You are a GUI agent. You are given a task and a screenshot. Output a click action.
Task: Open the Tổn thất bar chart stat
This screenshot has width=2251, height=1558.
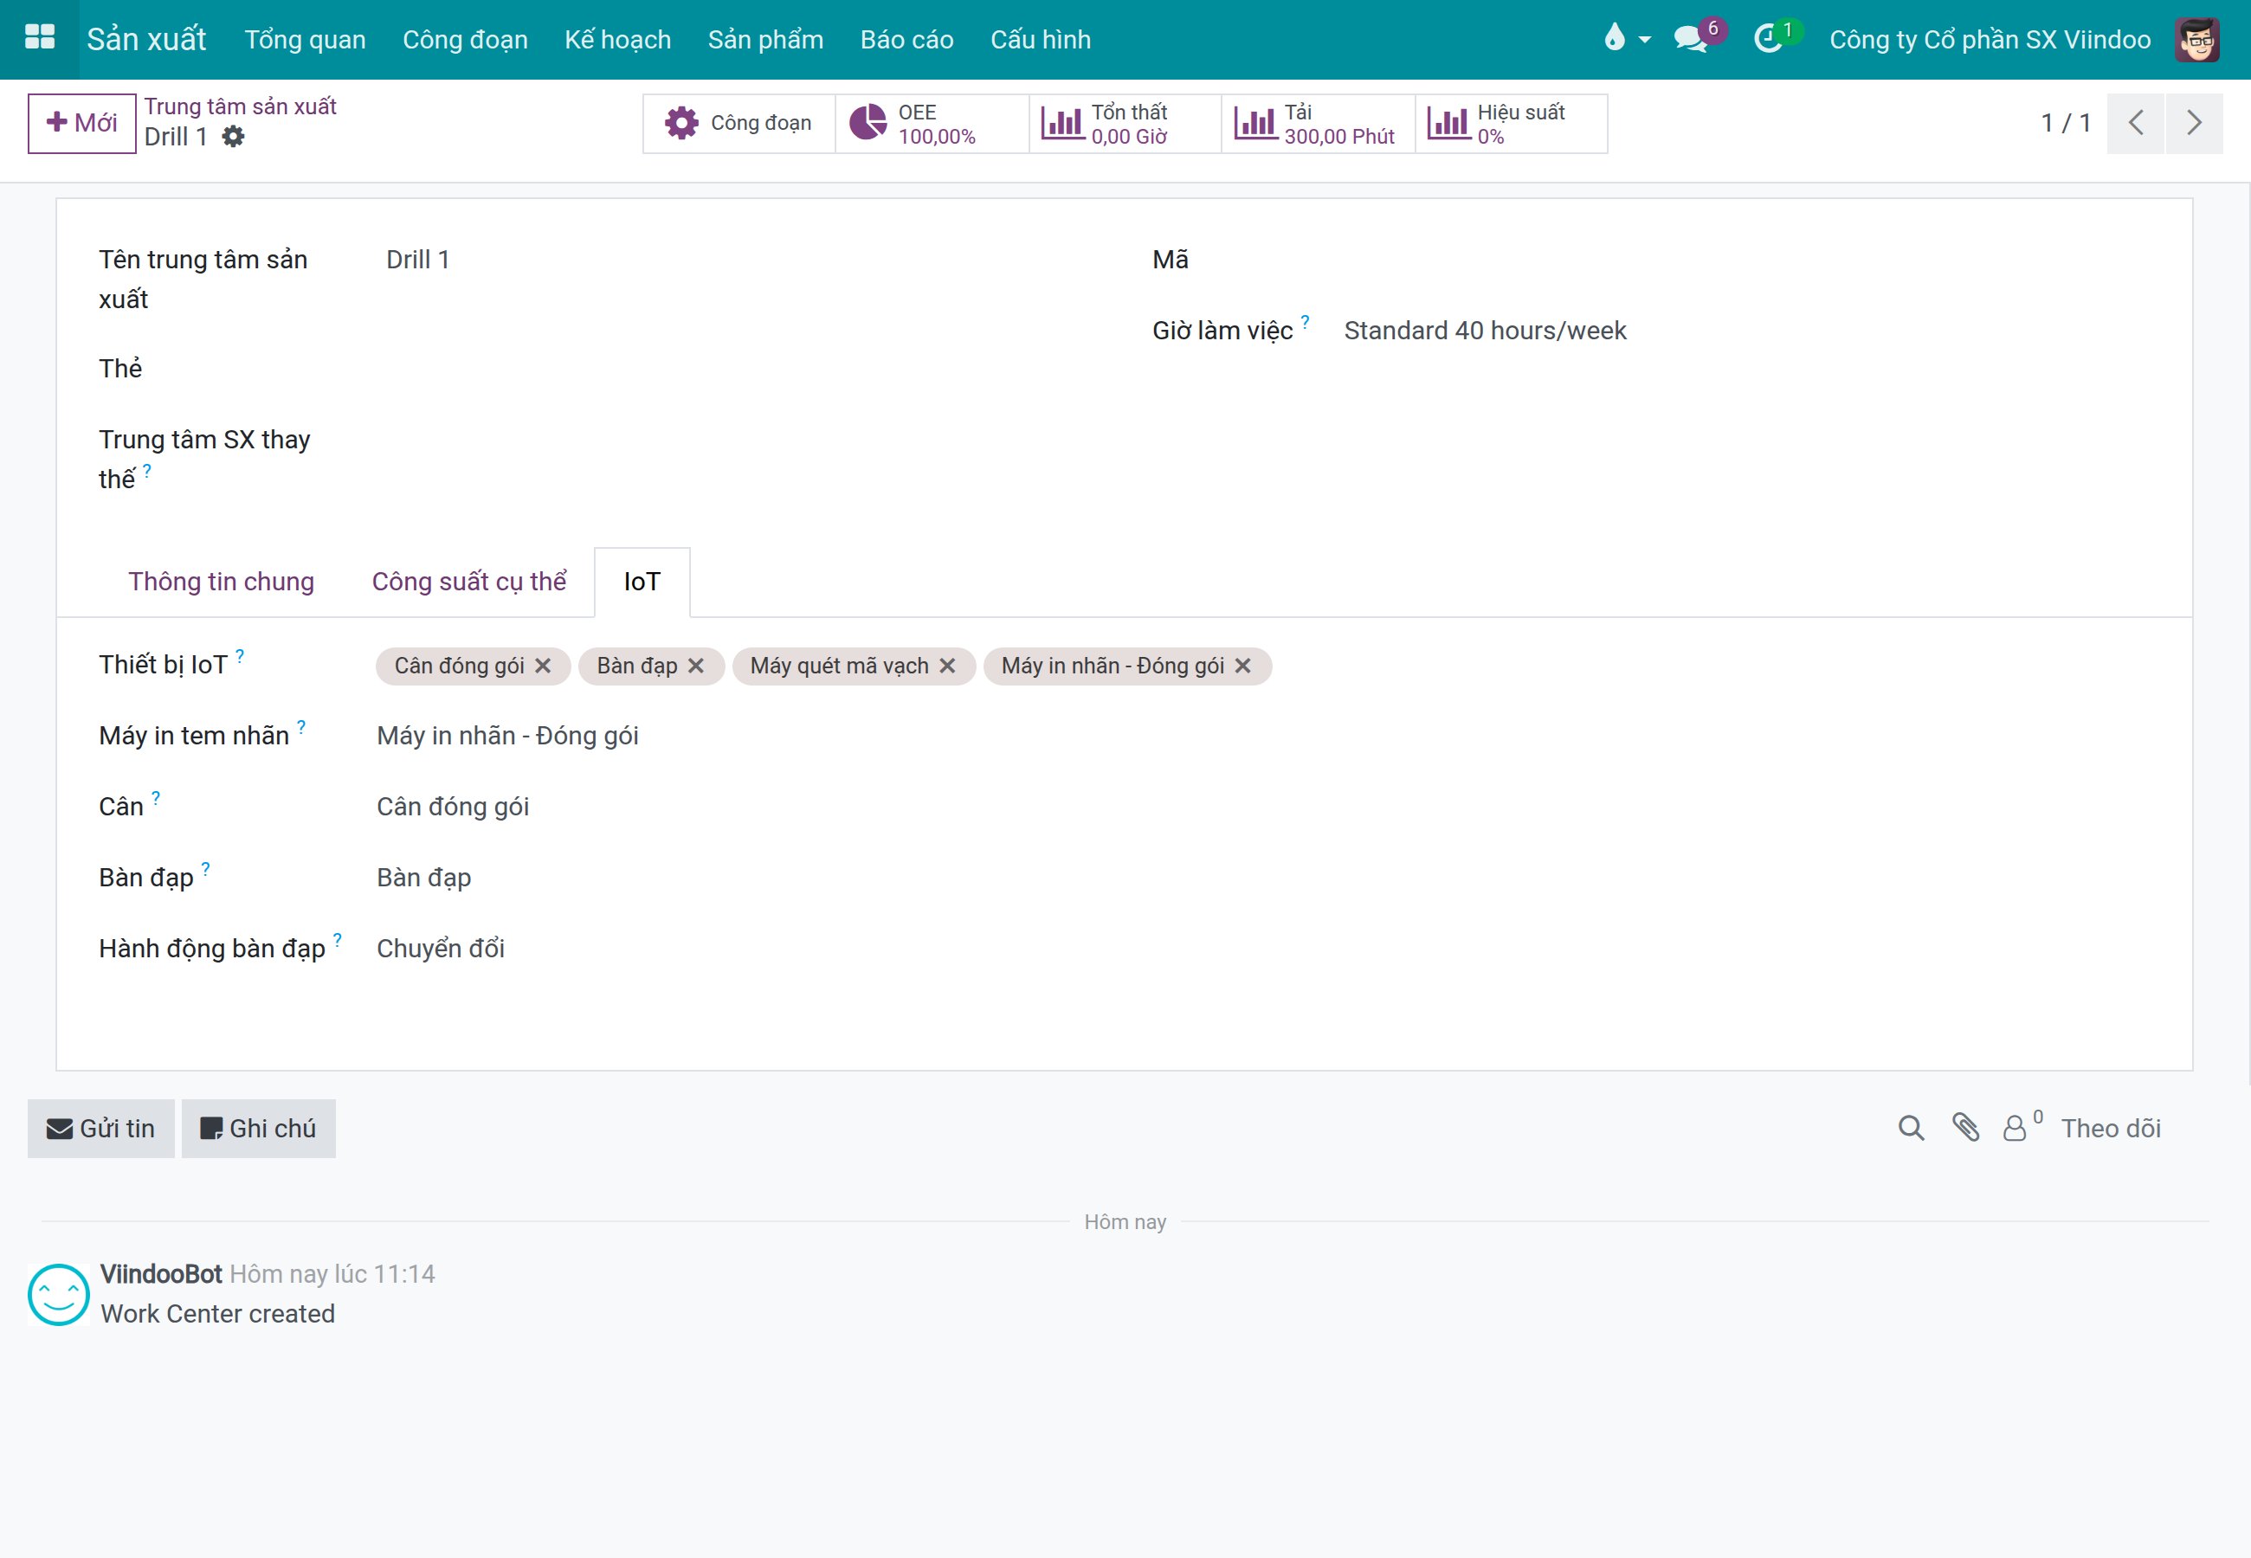(x=1125, y=123)
